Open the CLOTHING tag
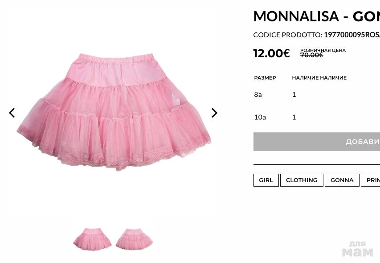 [302, 180]
